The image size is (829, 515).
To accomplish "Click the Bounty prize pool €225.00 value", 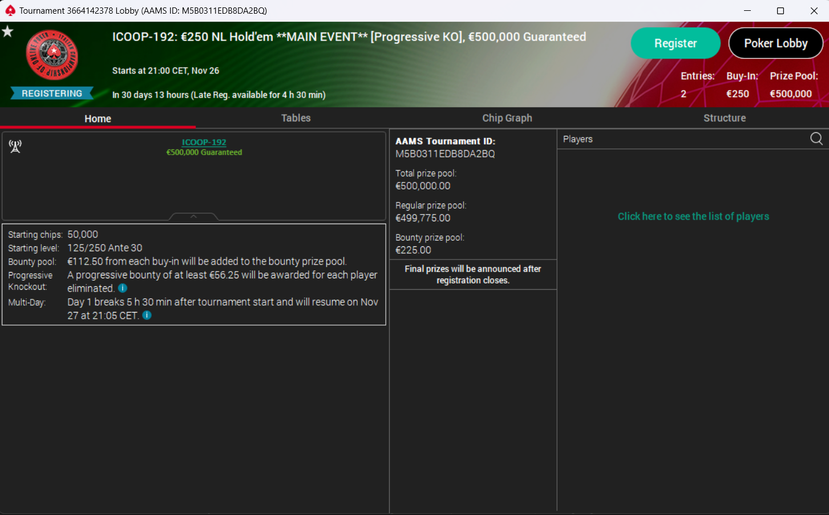I will coord(413,250).
